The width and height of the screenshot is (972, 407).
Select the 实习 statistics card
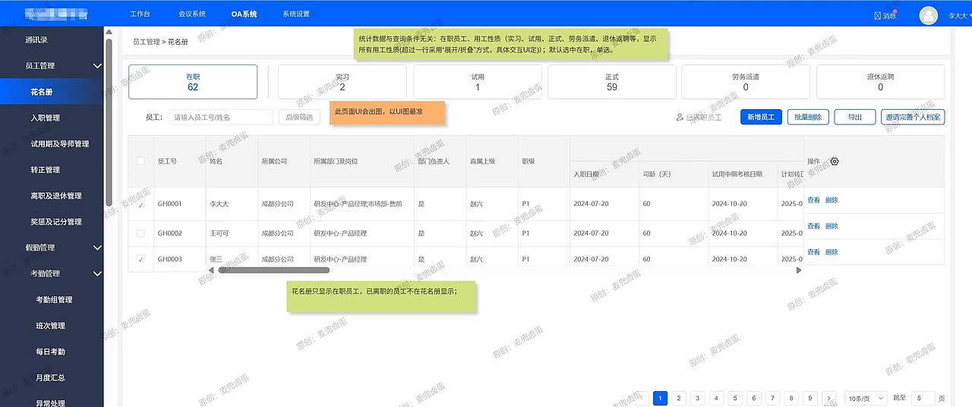(x=342, y=82)
